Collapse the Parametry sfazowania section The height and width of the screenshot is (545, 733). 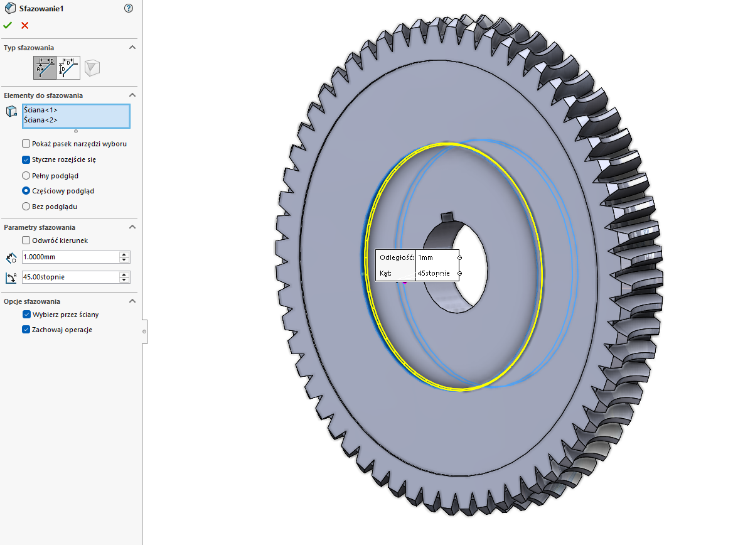point(132,227)
